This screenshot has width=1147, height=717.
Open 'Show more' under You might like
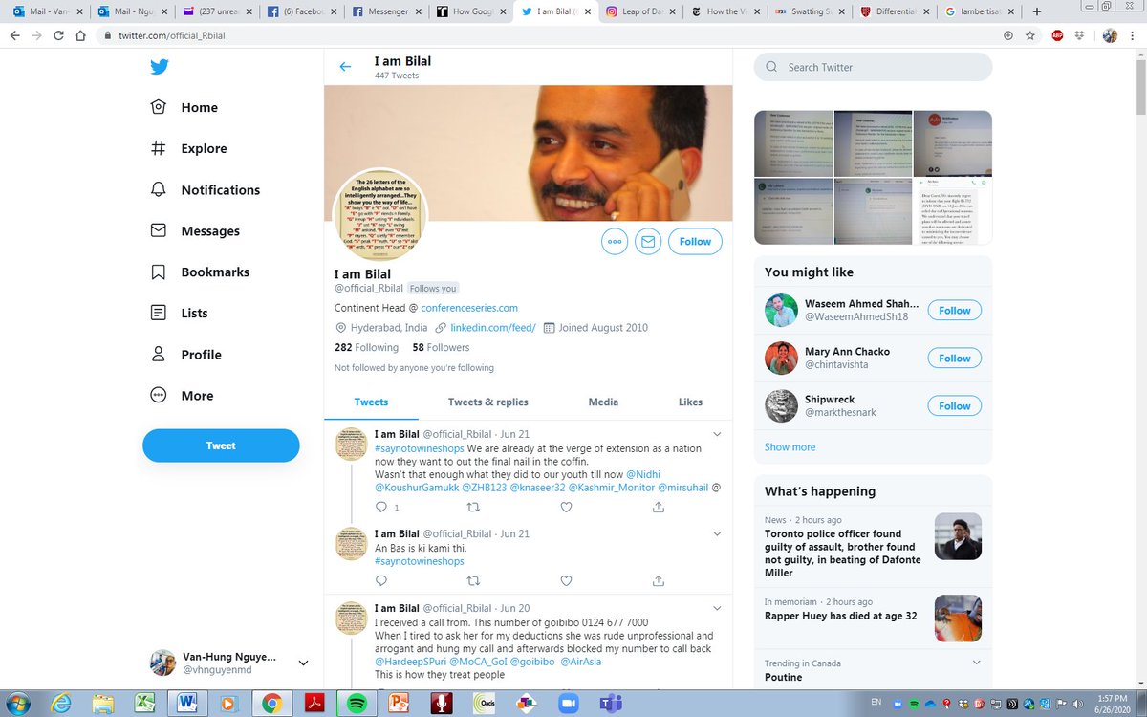click(x=790, y=446)
